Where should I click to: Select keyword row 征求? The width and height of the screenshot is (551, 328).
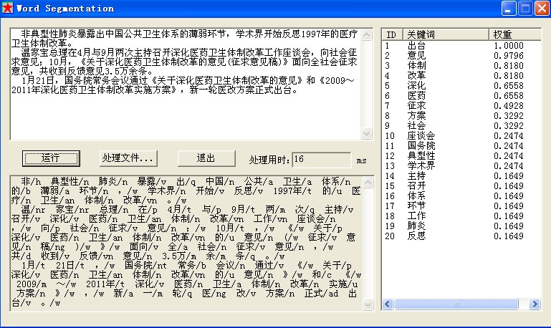click(461, 106)
